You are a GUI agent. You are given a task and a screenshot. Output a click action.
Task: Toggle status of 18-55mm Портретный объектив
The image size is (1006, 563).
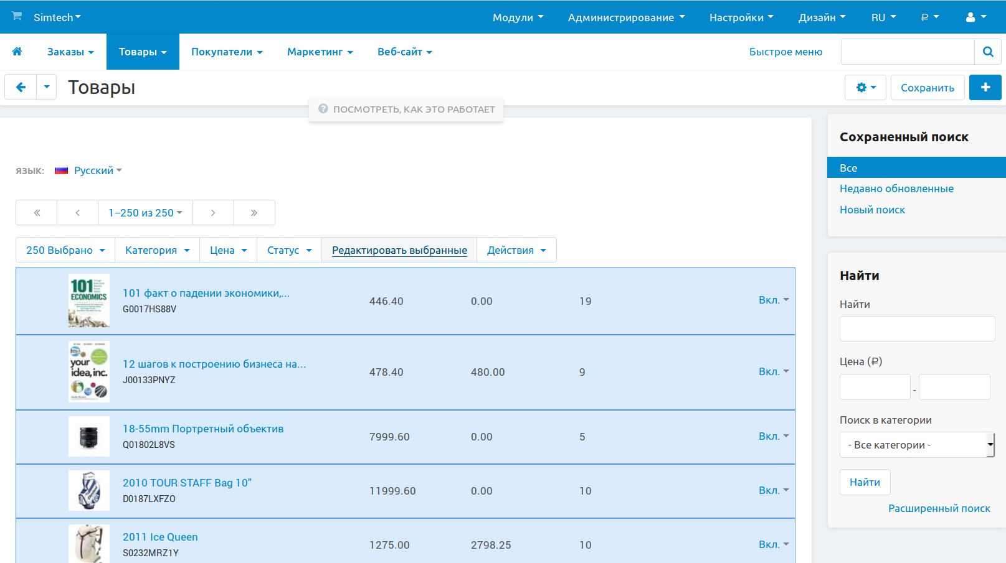pos(773,436)
